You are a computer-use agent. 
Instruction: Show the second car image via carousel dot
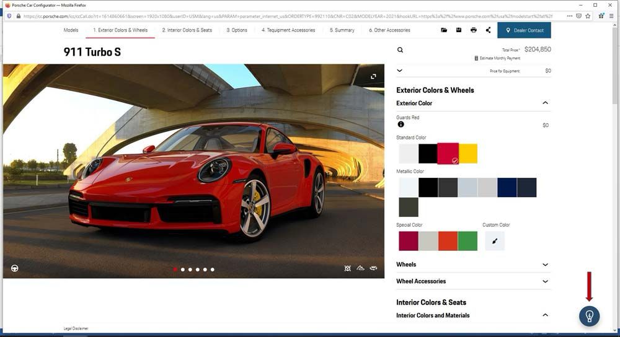183,269
